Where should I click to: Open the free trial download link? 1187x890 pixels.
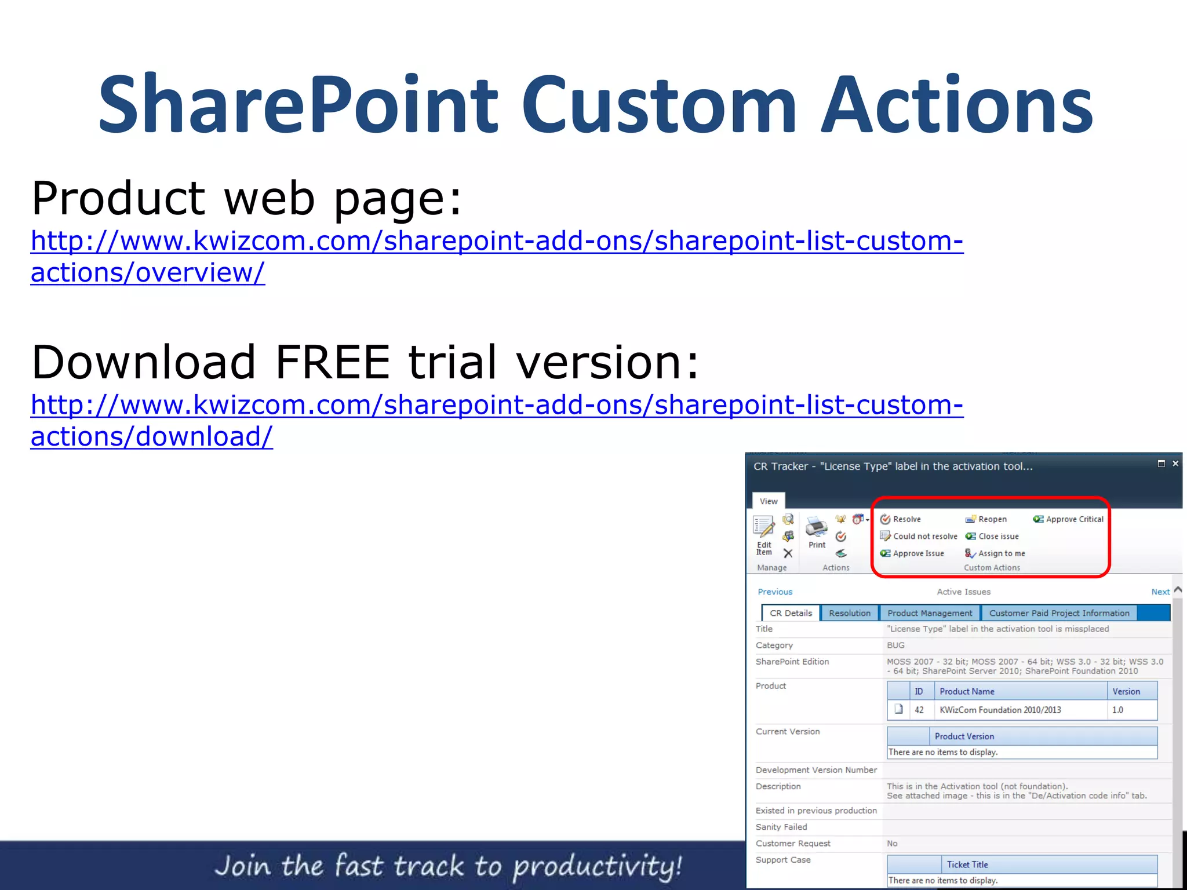point(497,420)
